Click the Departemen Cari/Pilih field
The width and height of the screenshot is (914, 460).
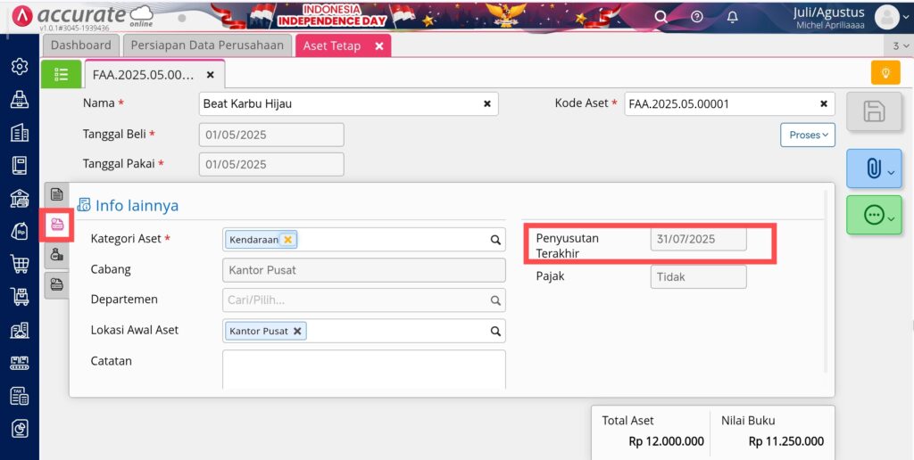tap(364, 300)
